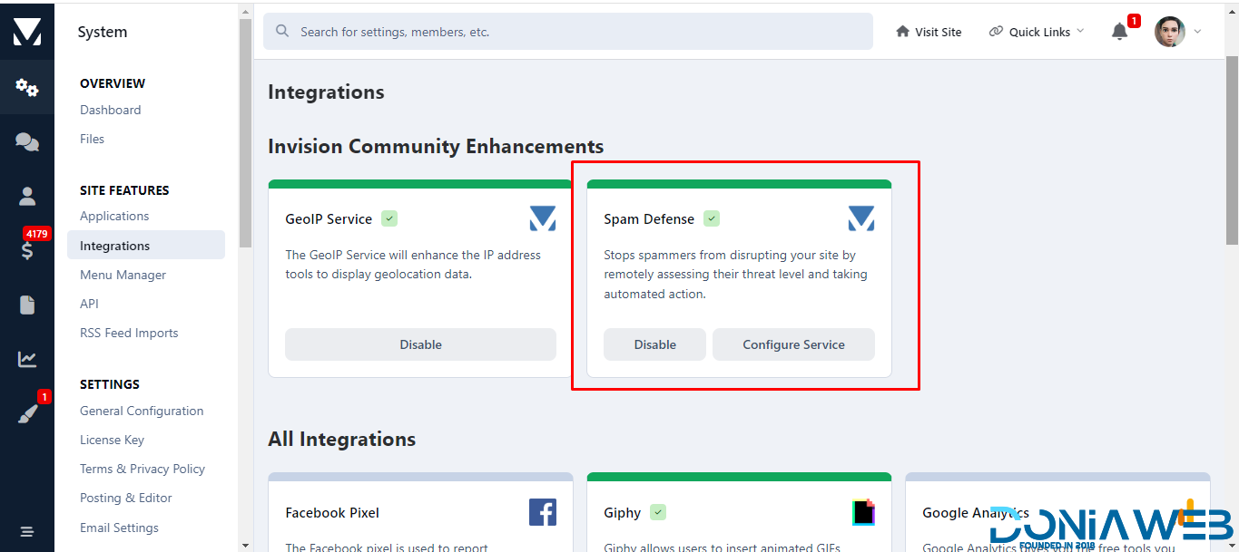The image size is (1239, 552).
Task: Click the Spam Defense enabled checkmark
Action: tap(712, 218)
